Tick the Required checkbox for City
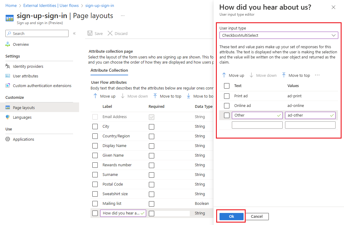The height and width of the screenshot is (225, 344). 152,127
